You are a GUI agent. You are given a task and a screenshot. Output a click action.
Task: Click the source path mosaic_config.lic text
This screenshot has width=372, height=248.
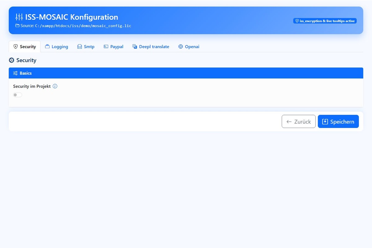pyautogui.click(x=83, y=26)
